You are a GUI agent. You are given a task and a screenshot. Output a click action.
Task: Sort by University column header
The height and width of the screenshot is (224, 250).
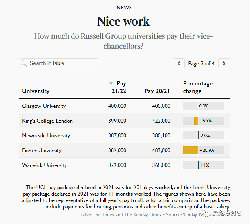pos(36,91)
